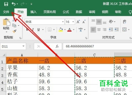Viewport: 132px width, 95px height.
Task: Select the column A header
Action: tap(22, 55)
